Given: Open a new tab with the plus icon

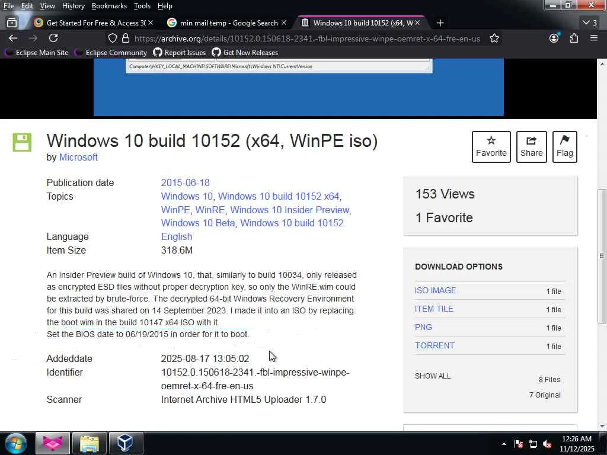Looking at the screenshot, I should 440,23.
